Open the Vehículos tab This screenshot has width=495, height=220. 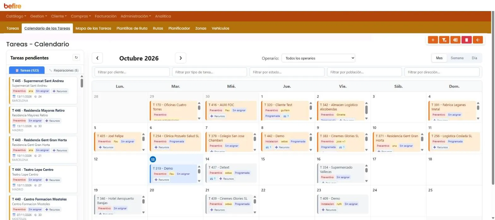[220, 28]
